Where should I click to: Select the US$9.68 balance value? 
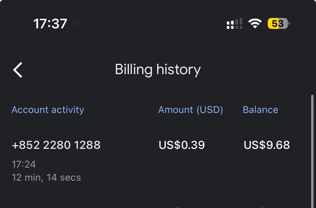pos(267,145)
